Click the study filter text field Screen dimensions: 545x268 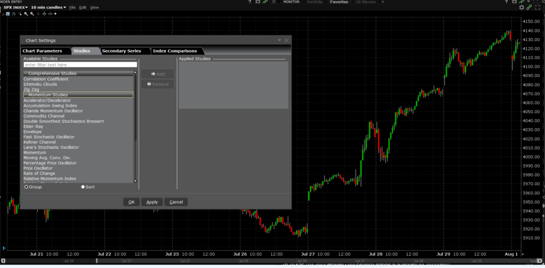click(80, 65)
